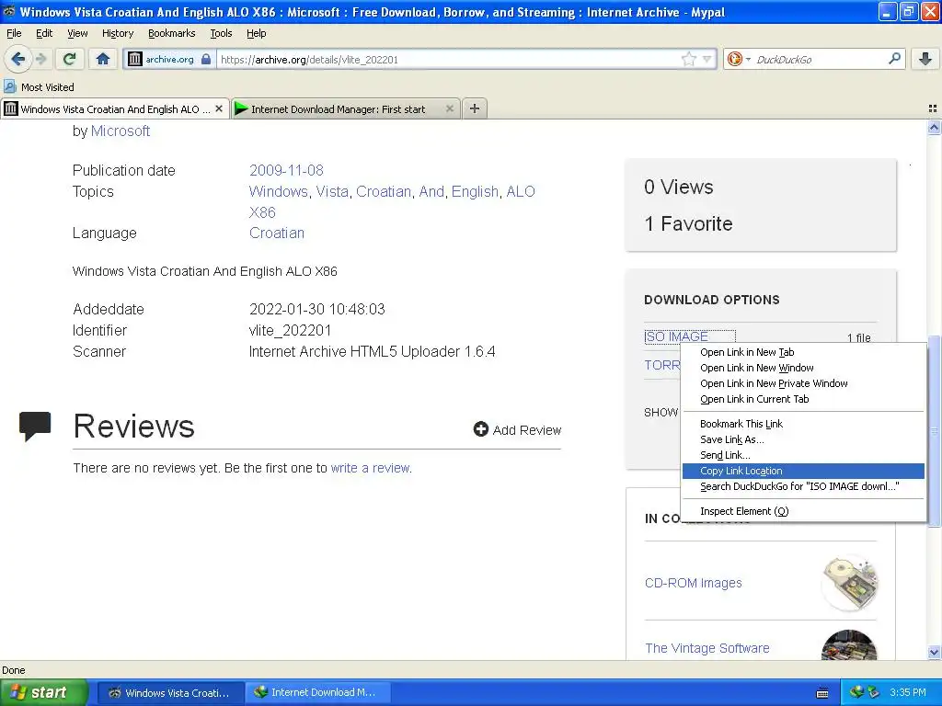
Task: Open the View menu
Action: [x=77, y=33]
